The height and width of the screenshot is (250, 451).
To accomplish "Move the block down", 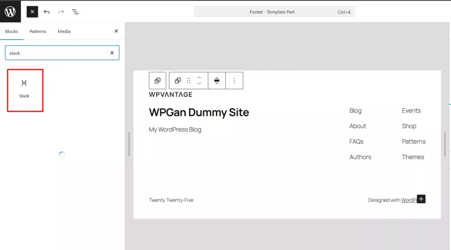I will (200, 83).
